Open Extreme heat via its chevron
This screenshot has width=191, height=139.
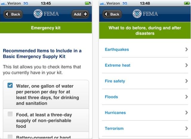pyautogui.click(x=186, y=65)
